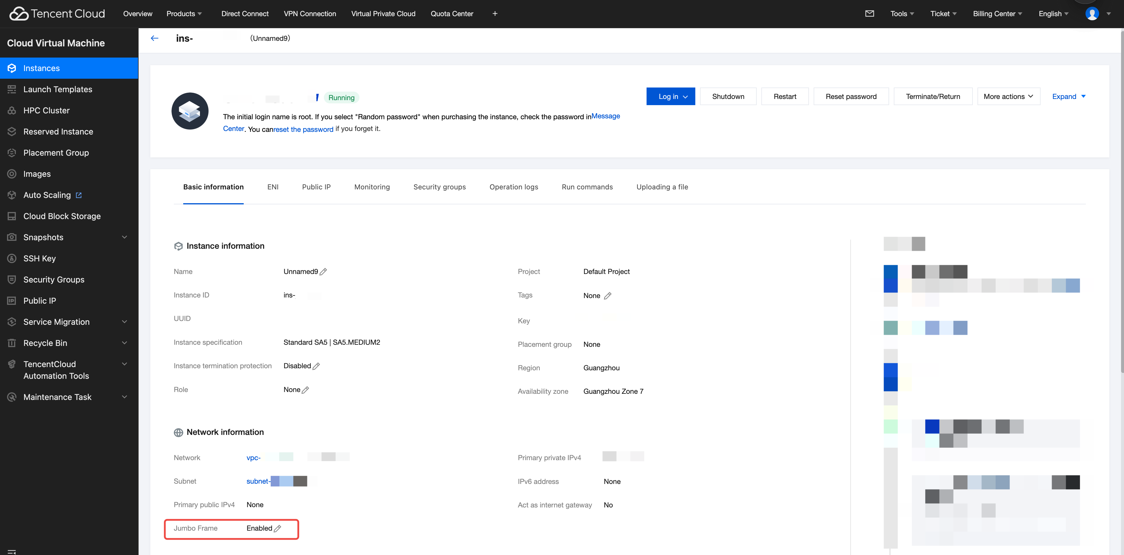Open the Auto Scaling external link
This screenshot has height=555, width=1124.
coord(78,195)
